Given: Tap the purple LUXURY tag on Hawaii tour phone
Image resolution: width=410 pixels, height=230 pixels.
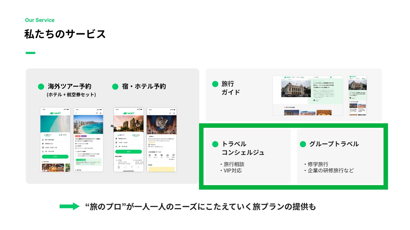Looking at the screenshot, I should click(x=84, y=136).
